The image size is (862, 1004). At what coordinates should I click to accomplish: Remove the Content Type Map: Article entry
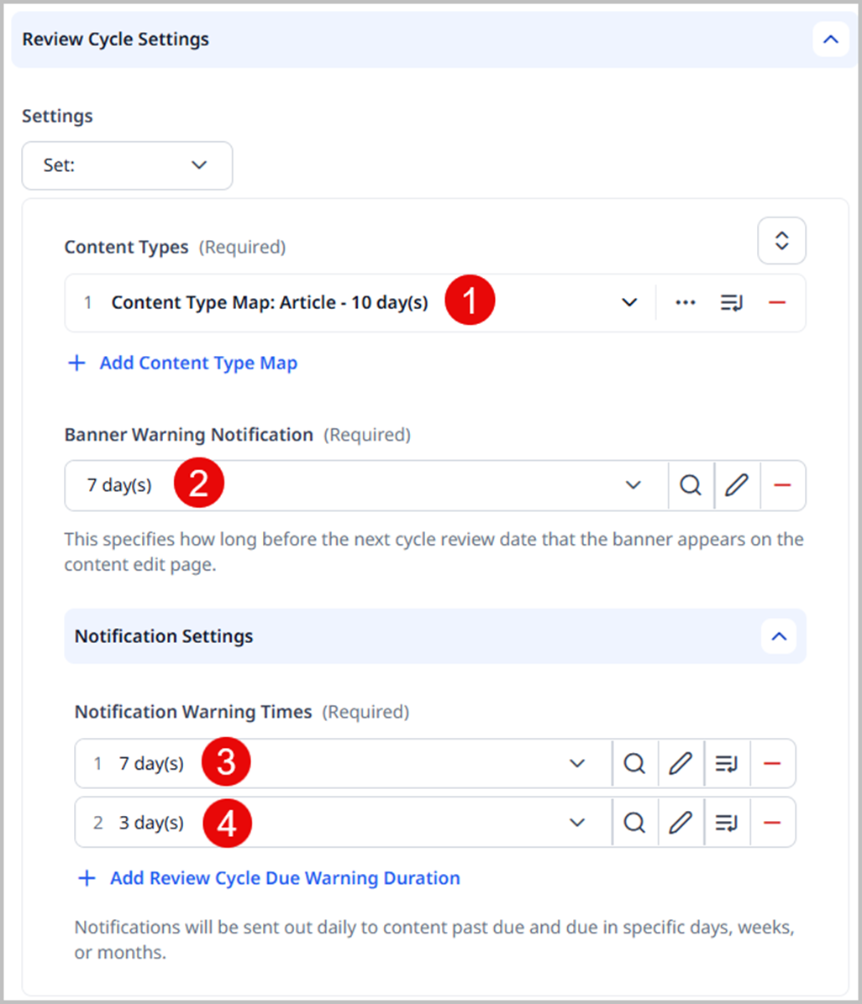(775, 302)
